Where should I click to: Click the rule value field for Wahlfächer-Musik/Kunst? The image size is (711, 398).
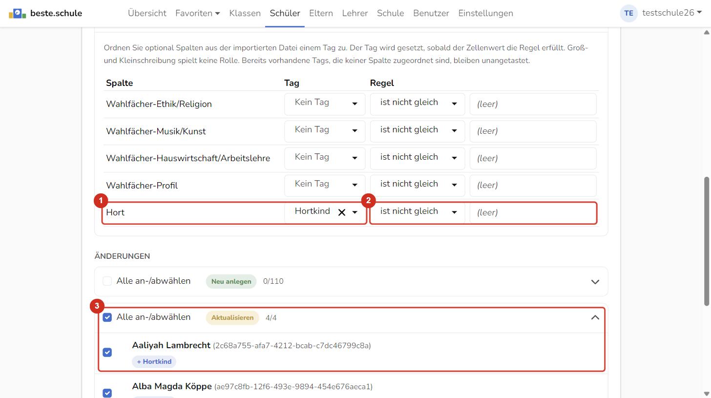[x=533, y=131]
